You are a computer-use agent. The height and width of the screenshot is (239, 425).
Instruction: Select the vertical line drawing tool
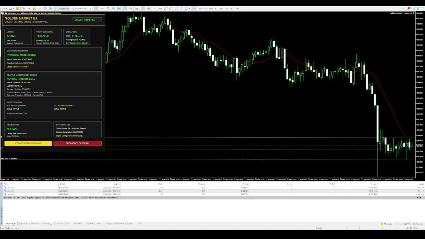(155, 9)
